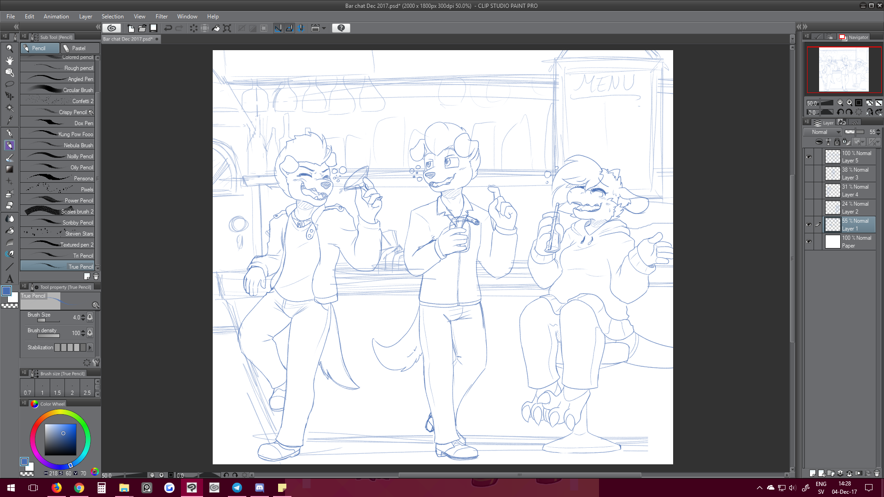The image size is (884, 497).
Task: Expand the Stabilization settings arrow
Action: pyautogui.click(x=90, y=347)
